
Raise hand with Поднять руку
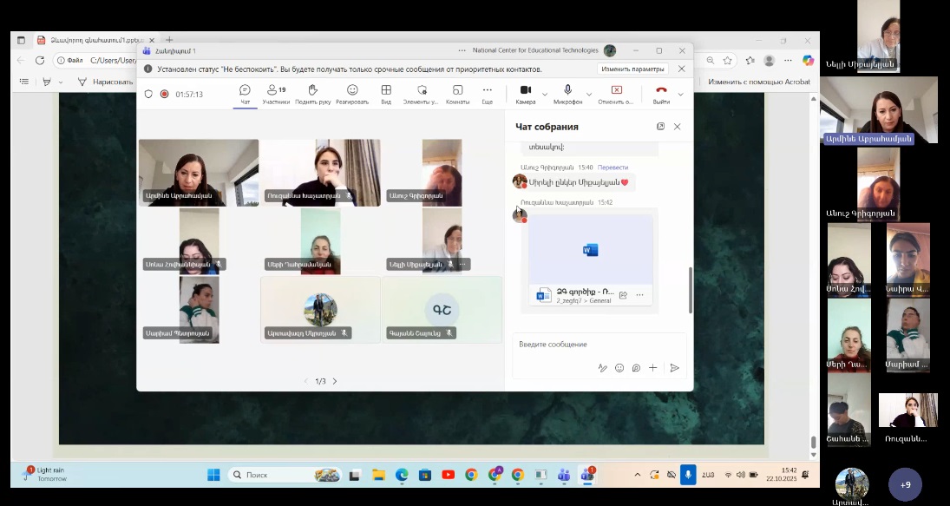coord(312,94)
